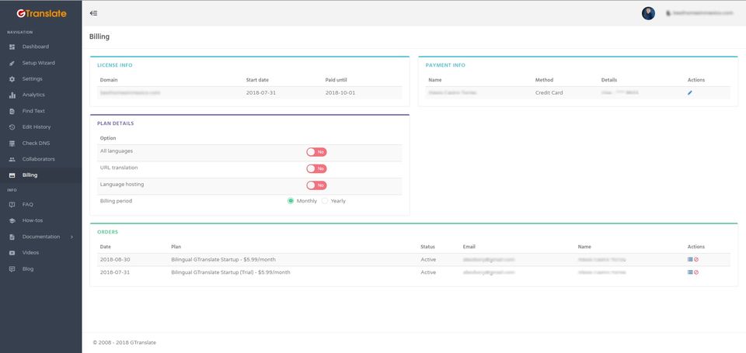746x353 pixels.
Task: Click the Collaborators people icon
Action: [12, 159]
